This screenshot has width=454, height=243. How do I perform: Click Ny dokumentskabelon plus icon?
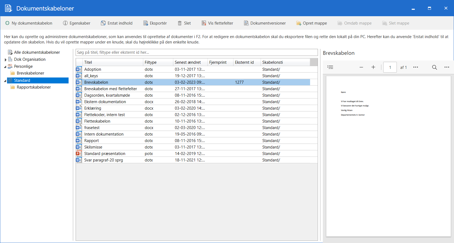[x=7, y=23]
